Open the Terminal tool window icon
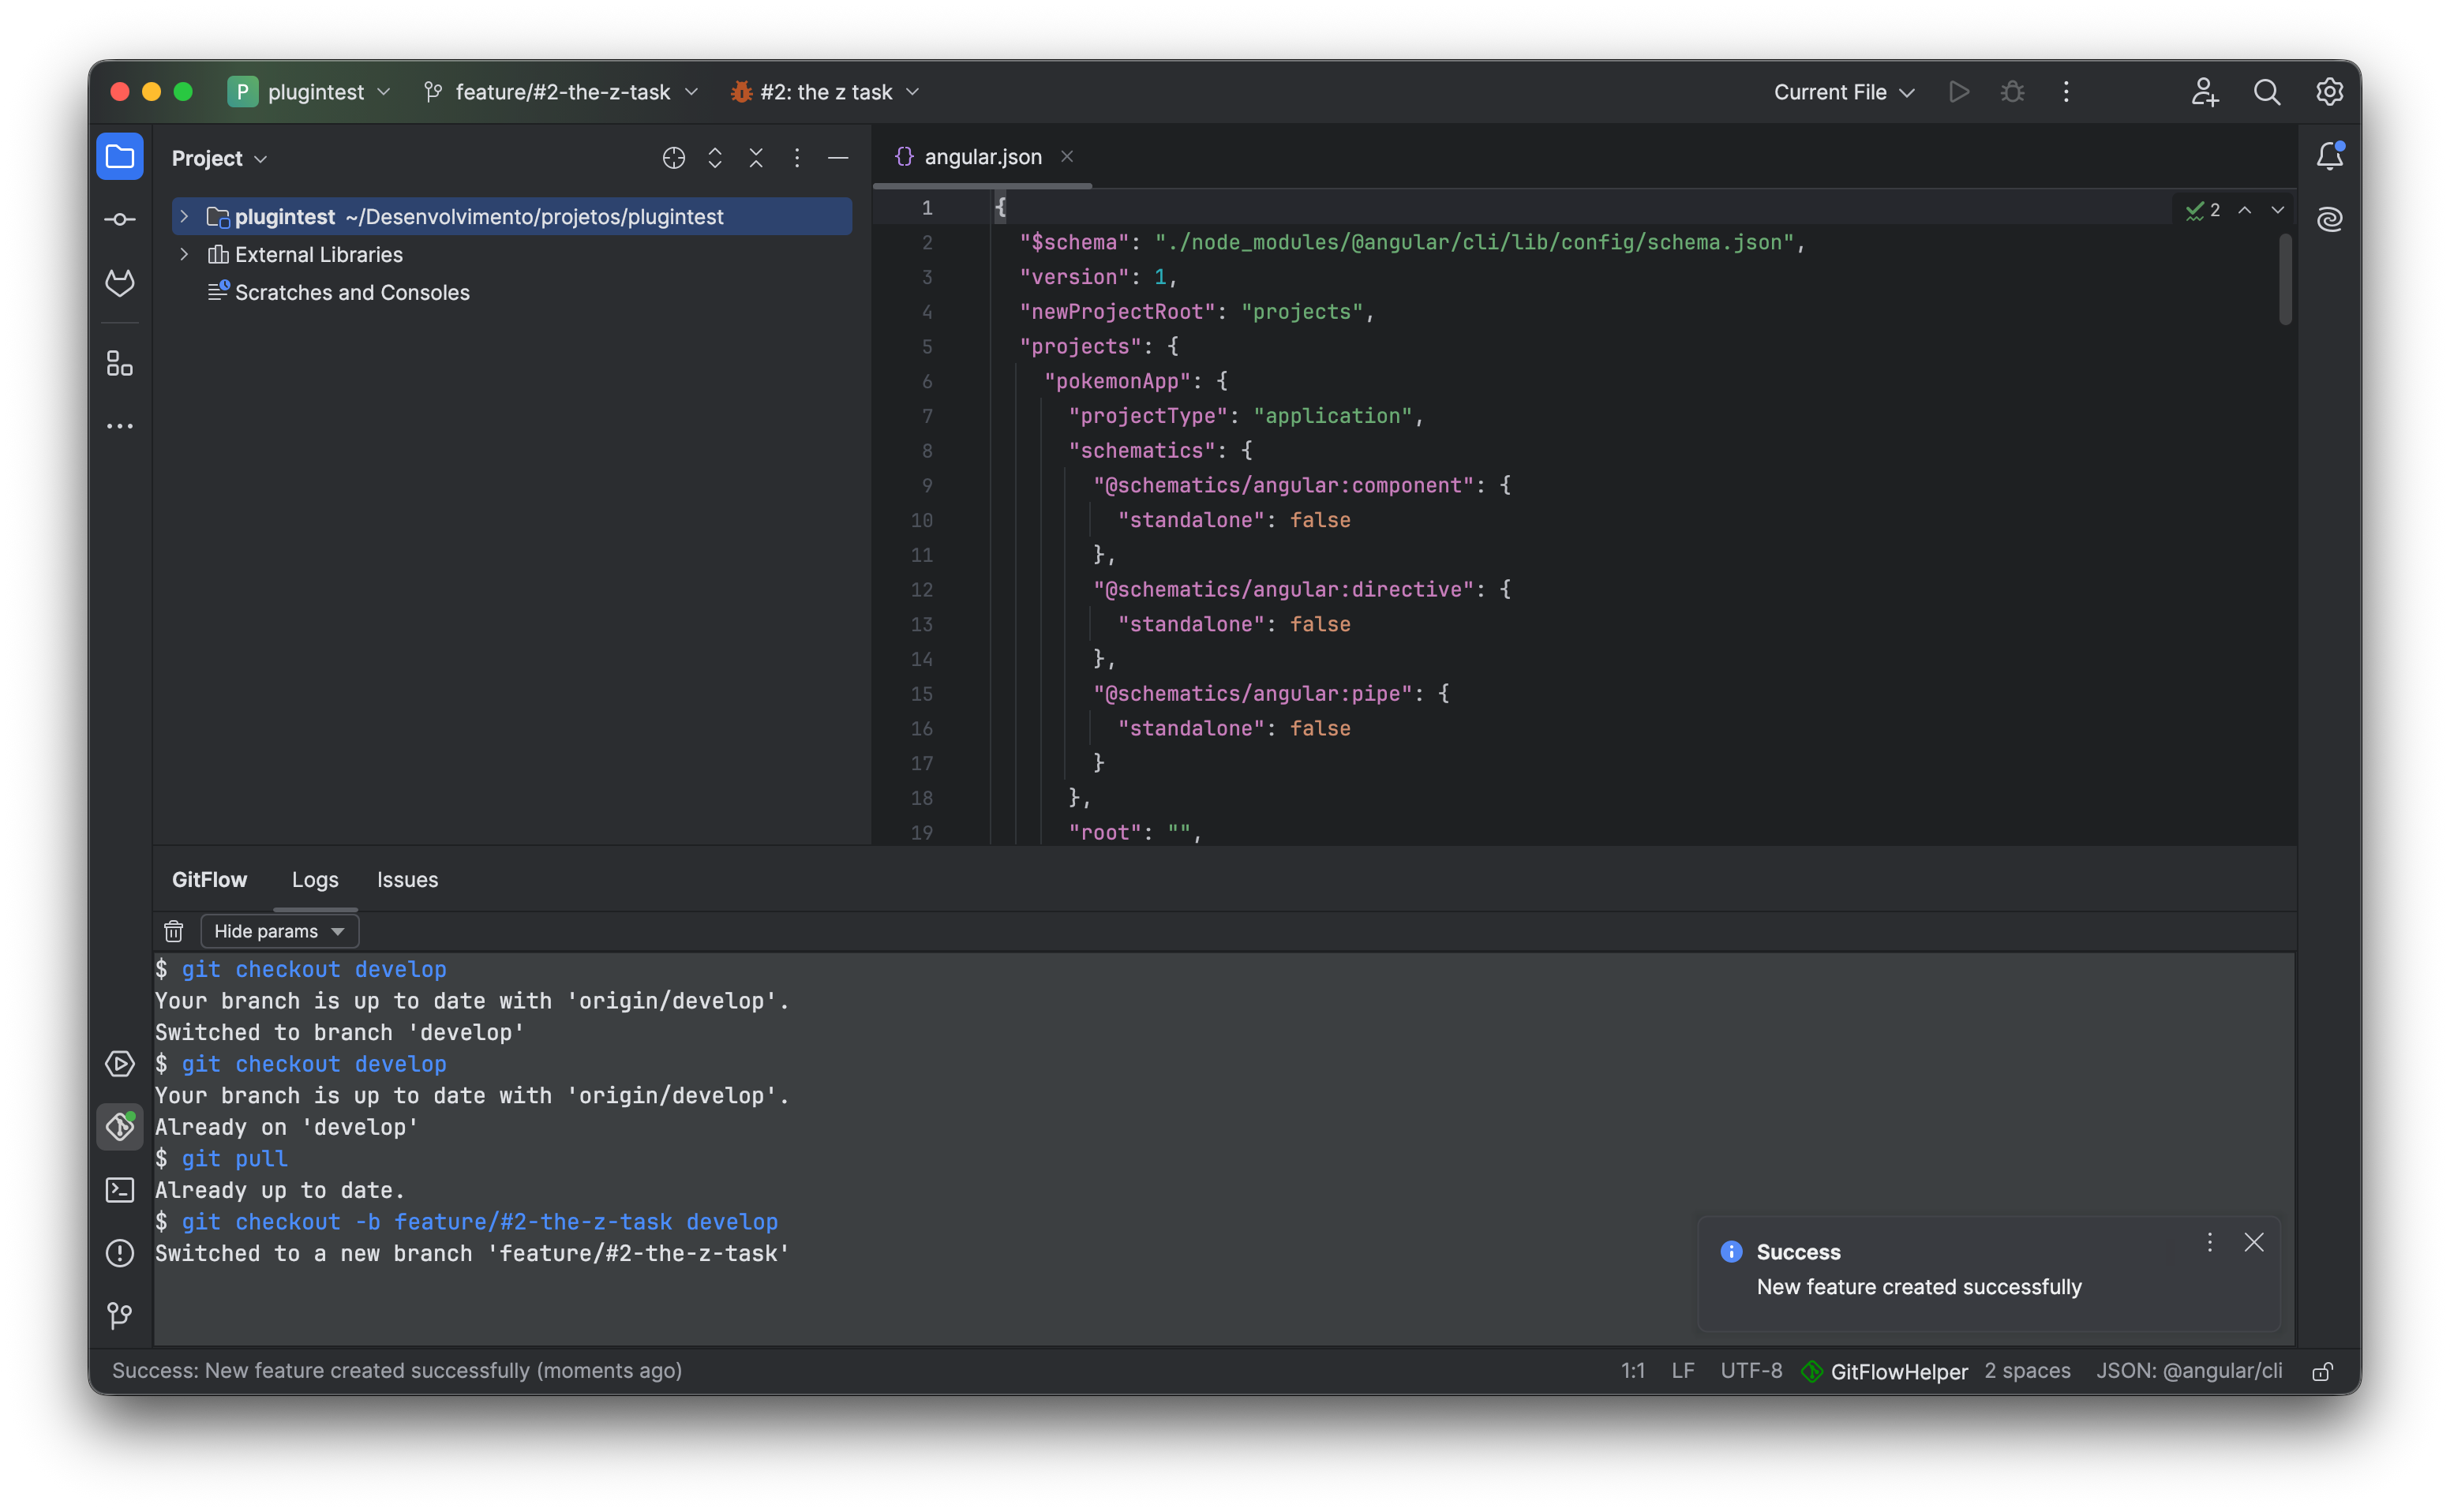Screen dimensions: 2450x1512 [x=120, y=1190]
